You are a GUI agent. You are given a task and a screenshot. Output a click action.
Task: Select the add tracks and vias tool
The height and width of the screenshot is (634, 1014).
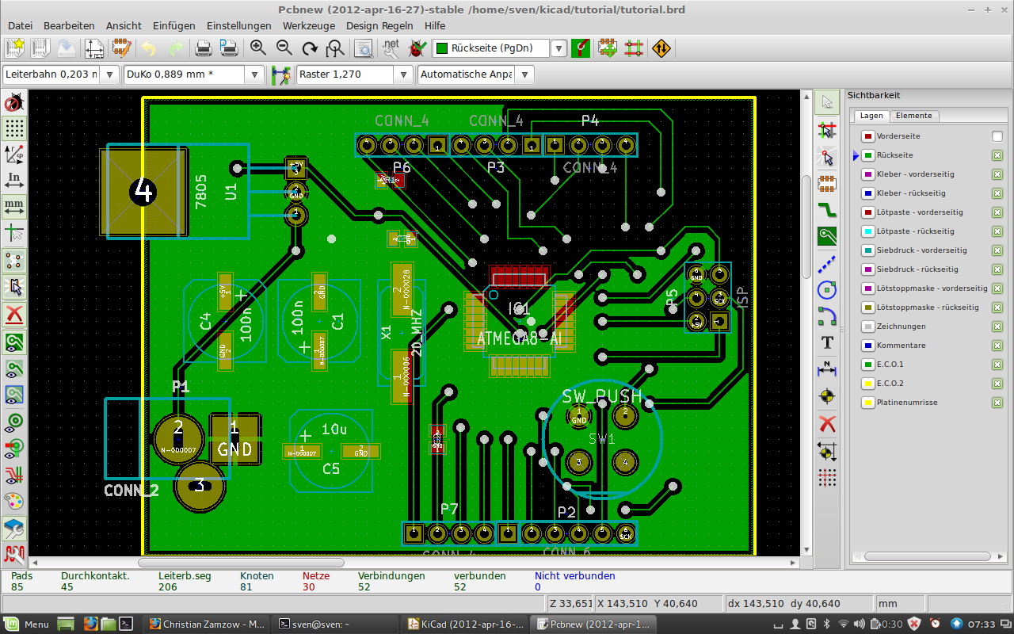(x=827, y=210)
